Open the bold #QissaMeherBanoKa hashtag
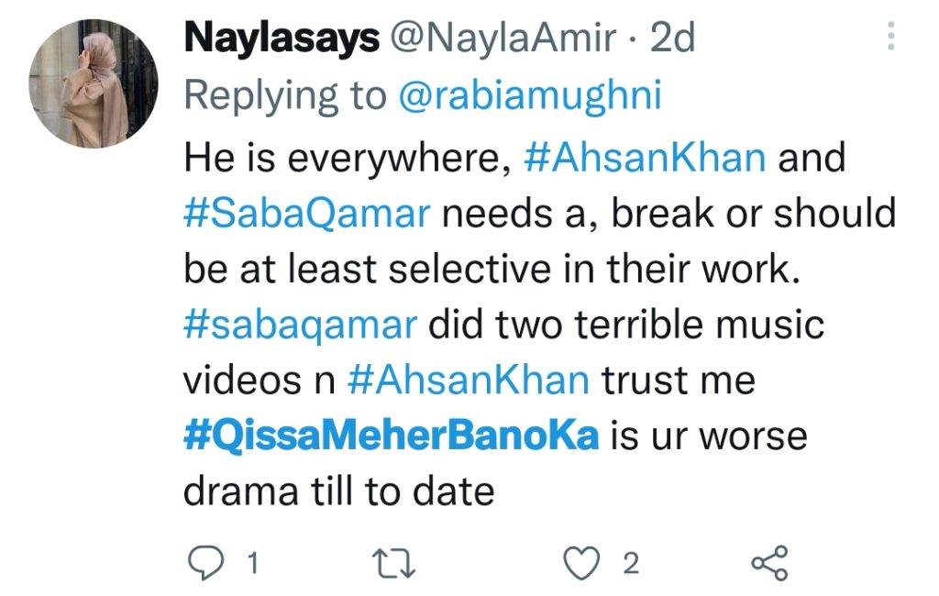This screenshot has height=596, width=939. pyautogui.click(x=391, y=436)
